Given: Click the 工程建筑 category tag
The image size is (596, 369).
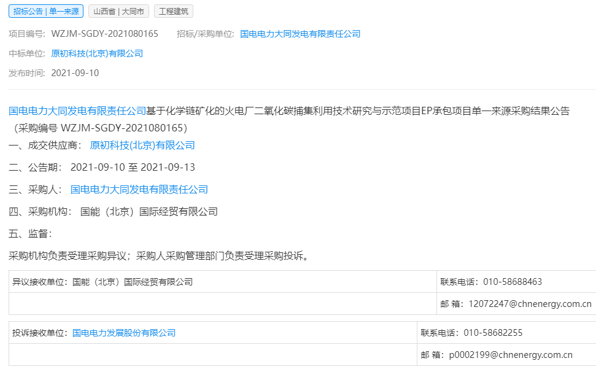Looking at the screenshot, I should pyautogui.click(x=174, y=12).
